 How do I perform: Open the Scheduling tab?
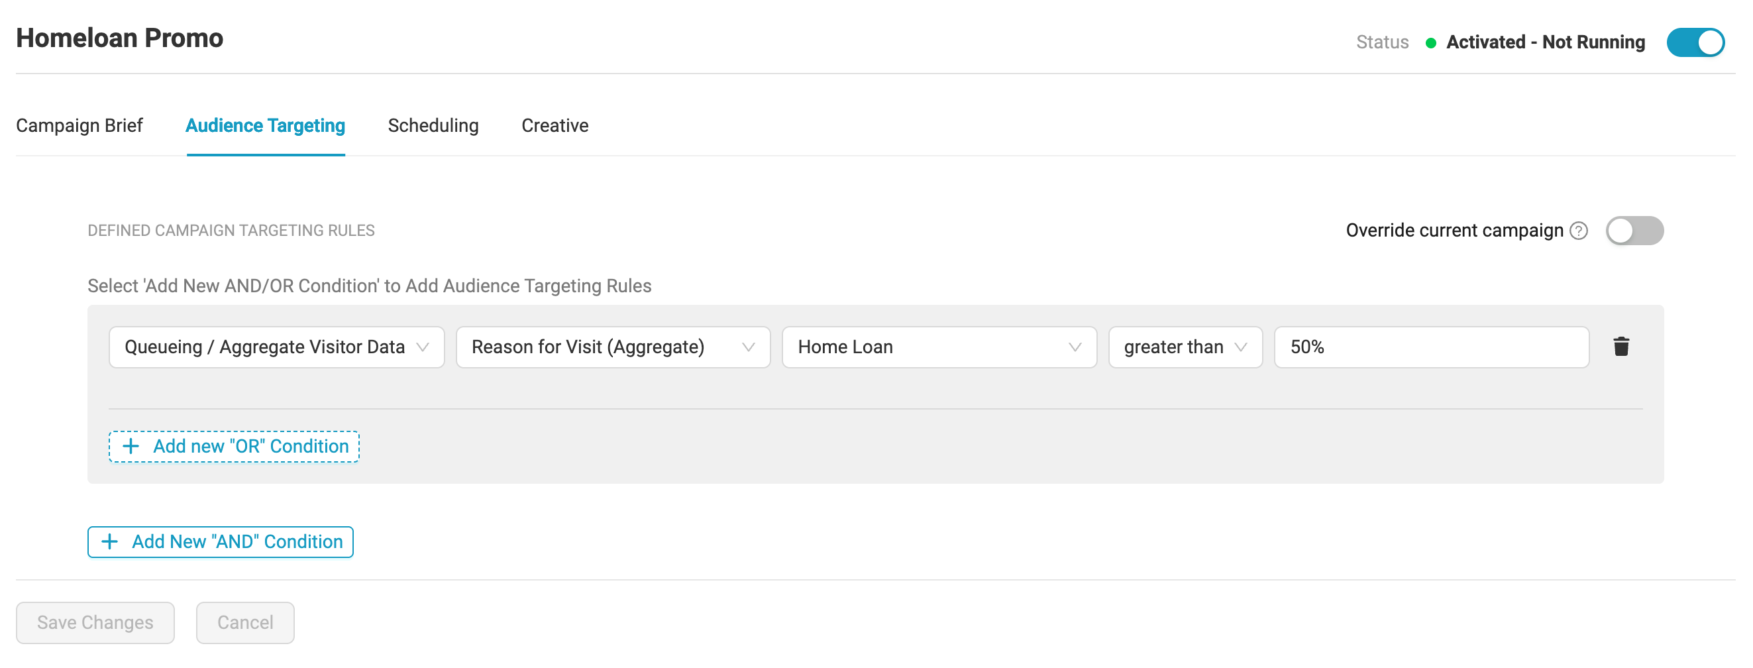[x=433, y=126]
